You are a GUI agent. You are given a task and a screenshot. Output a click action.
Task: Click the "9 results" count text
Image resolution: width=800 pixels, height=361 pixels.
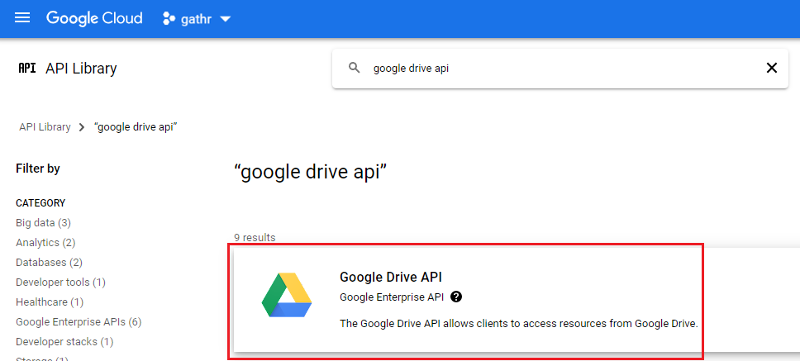[x=255, y=238]
